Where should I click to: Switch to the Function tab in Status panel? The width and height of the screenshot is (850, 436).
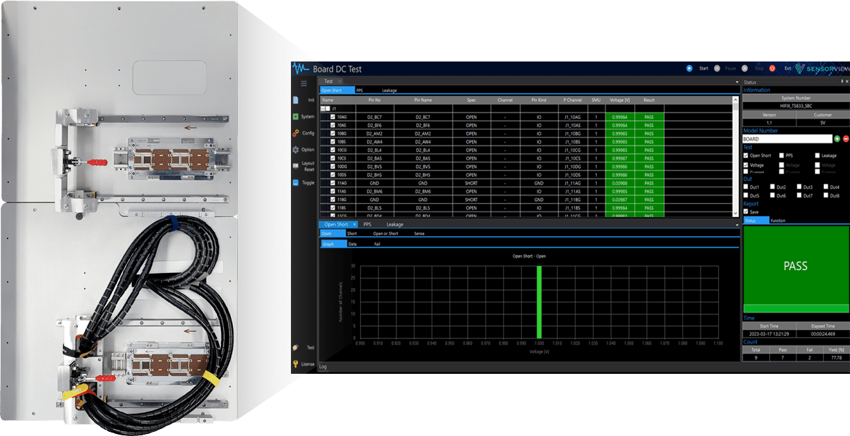pos(778,220)
